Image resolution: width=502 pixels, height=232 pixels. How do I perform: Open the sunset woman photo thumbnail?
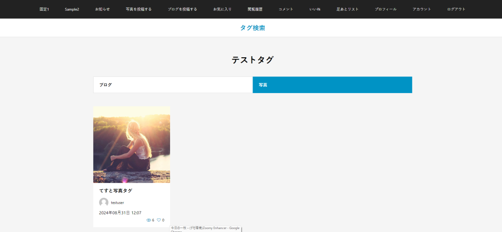tap(131, 144)
